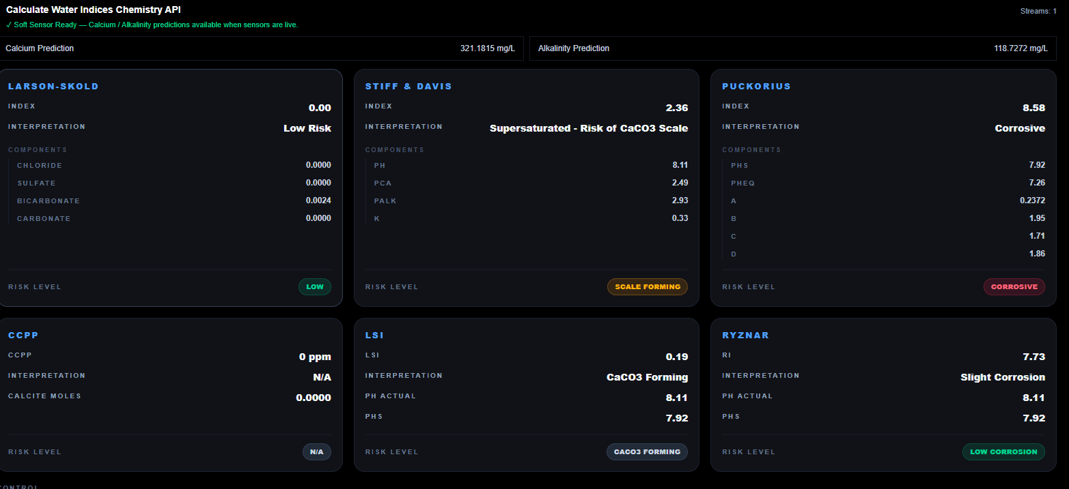Select the Ryznar RI value 7.73
Screen dimensions: 1069x489
(x=1034, y=357)
